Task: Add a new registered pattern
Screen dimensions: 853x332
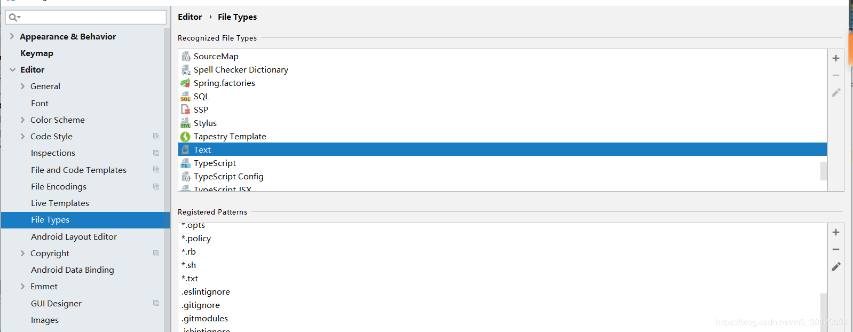Action: (835, 232)
